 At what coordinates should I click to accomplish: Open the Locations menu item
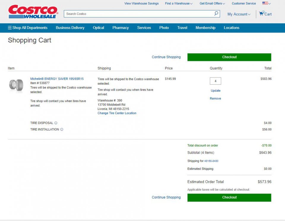[232, 28]
